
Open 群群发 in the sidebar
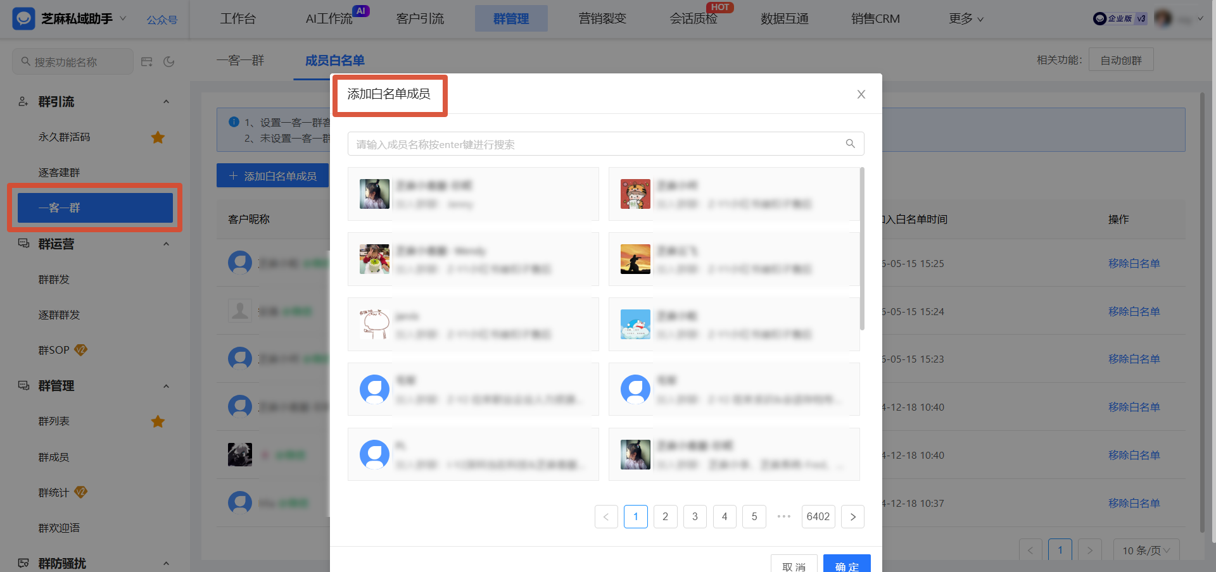click(54, 279)
